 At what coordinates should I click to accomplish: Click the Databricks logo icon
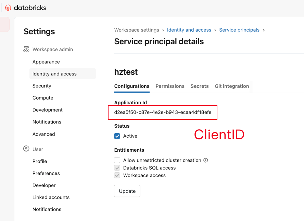click(8, 8)
